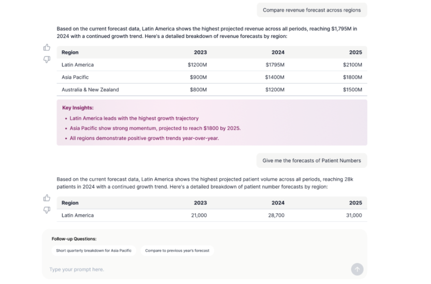Click the 2025 column header in revenue table
The image size is (431, 284).
[x=355, y=52]
